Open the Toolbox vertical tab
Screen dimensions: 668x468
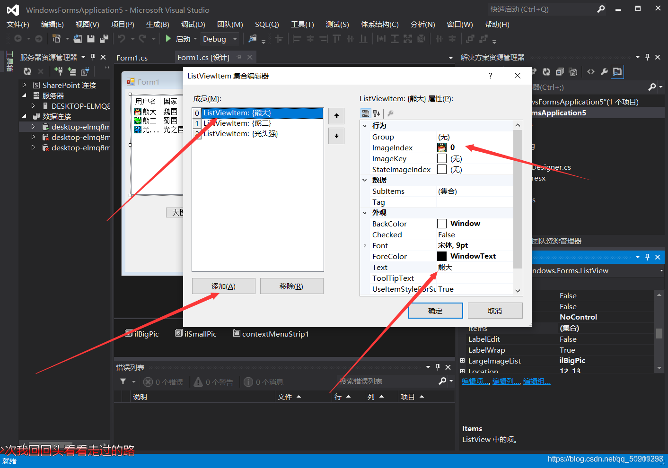pyautogui.click(x=9, y=61)
